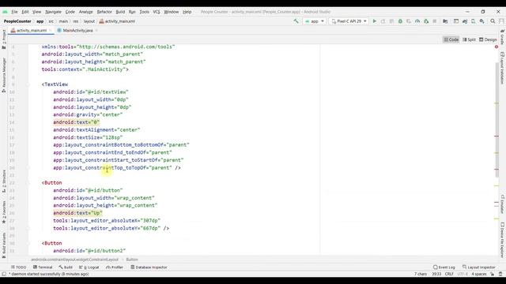Screen dimensions: 506x284
Task: Open the AVD Manager device icon
Action: (x=473, y=21)
